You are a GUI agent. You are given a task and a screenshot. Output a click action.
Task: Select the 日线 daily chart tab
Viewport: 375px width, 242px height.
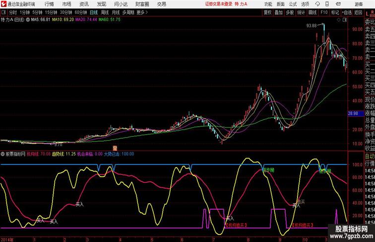94,12
